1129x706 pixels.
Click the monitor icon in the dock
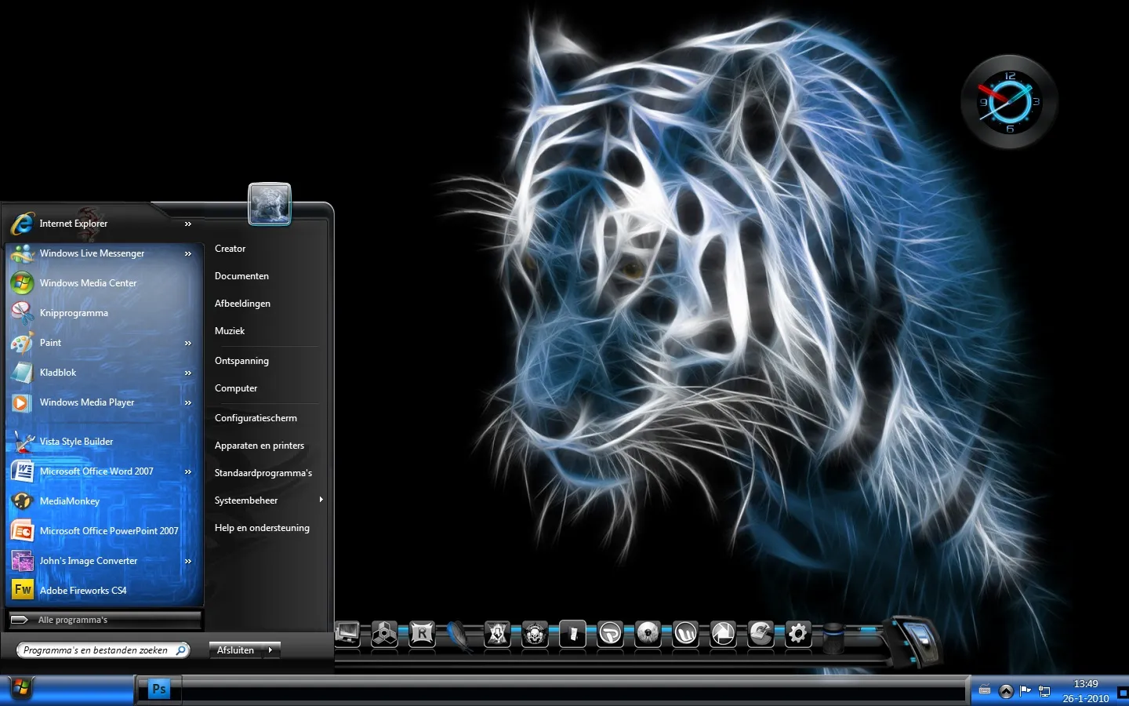pyautogui.click(x=347, y=633)
